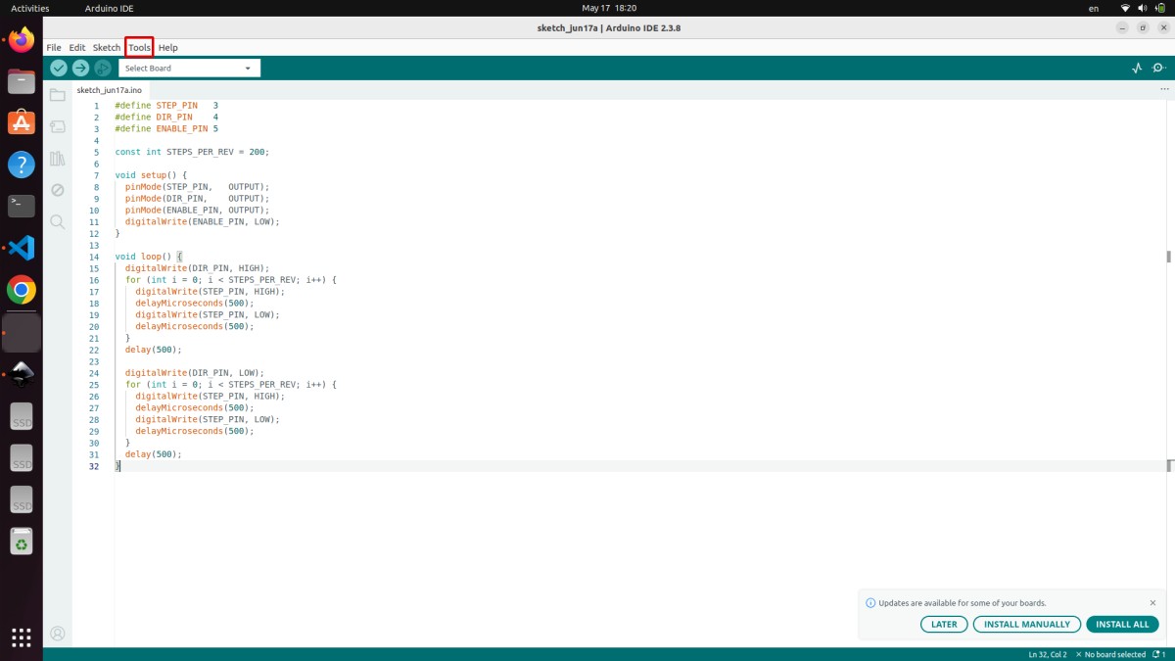The image size is (1175, 661).
Task: Close the board updates notification
Action: point(1152,603)
